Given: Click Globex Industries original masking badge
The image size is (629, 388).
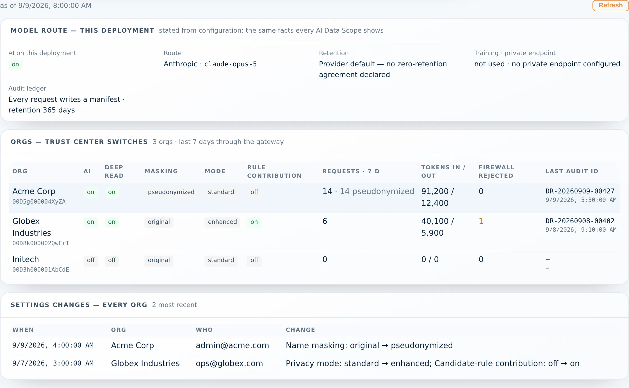Looking at the screenshot, I should [159, 222].
